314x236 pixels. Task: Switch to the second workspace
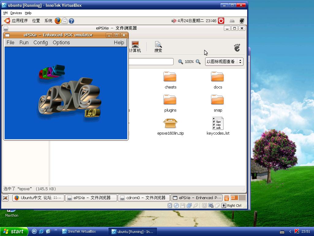pos(242,198)
